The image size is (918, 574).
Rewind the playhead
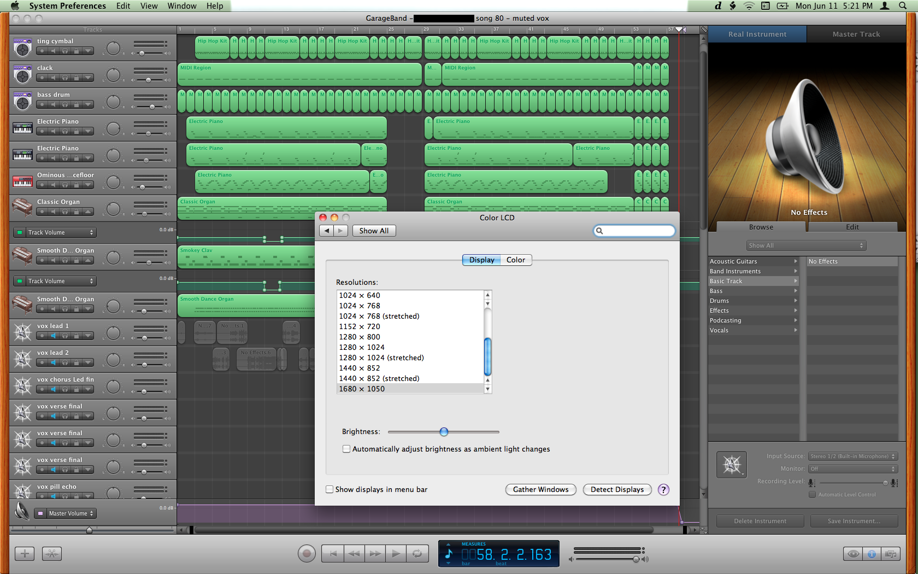(x=354, y=554)
